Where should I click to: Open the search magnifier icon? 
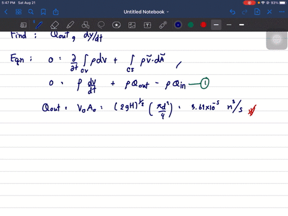(x=31, y=12)
